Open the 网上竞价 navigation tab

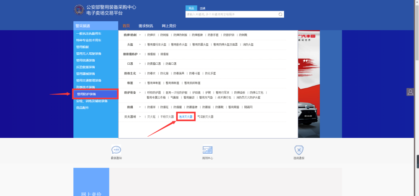[x=169, y=26]
